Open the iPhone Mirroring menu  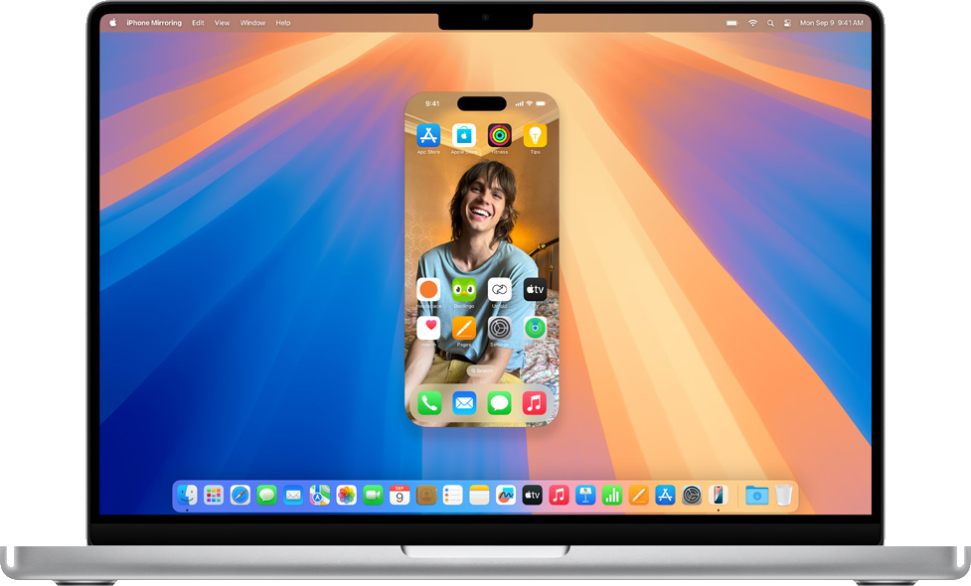coord(154,23)
